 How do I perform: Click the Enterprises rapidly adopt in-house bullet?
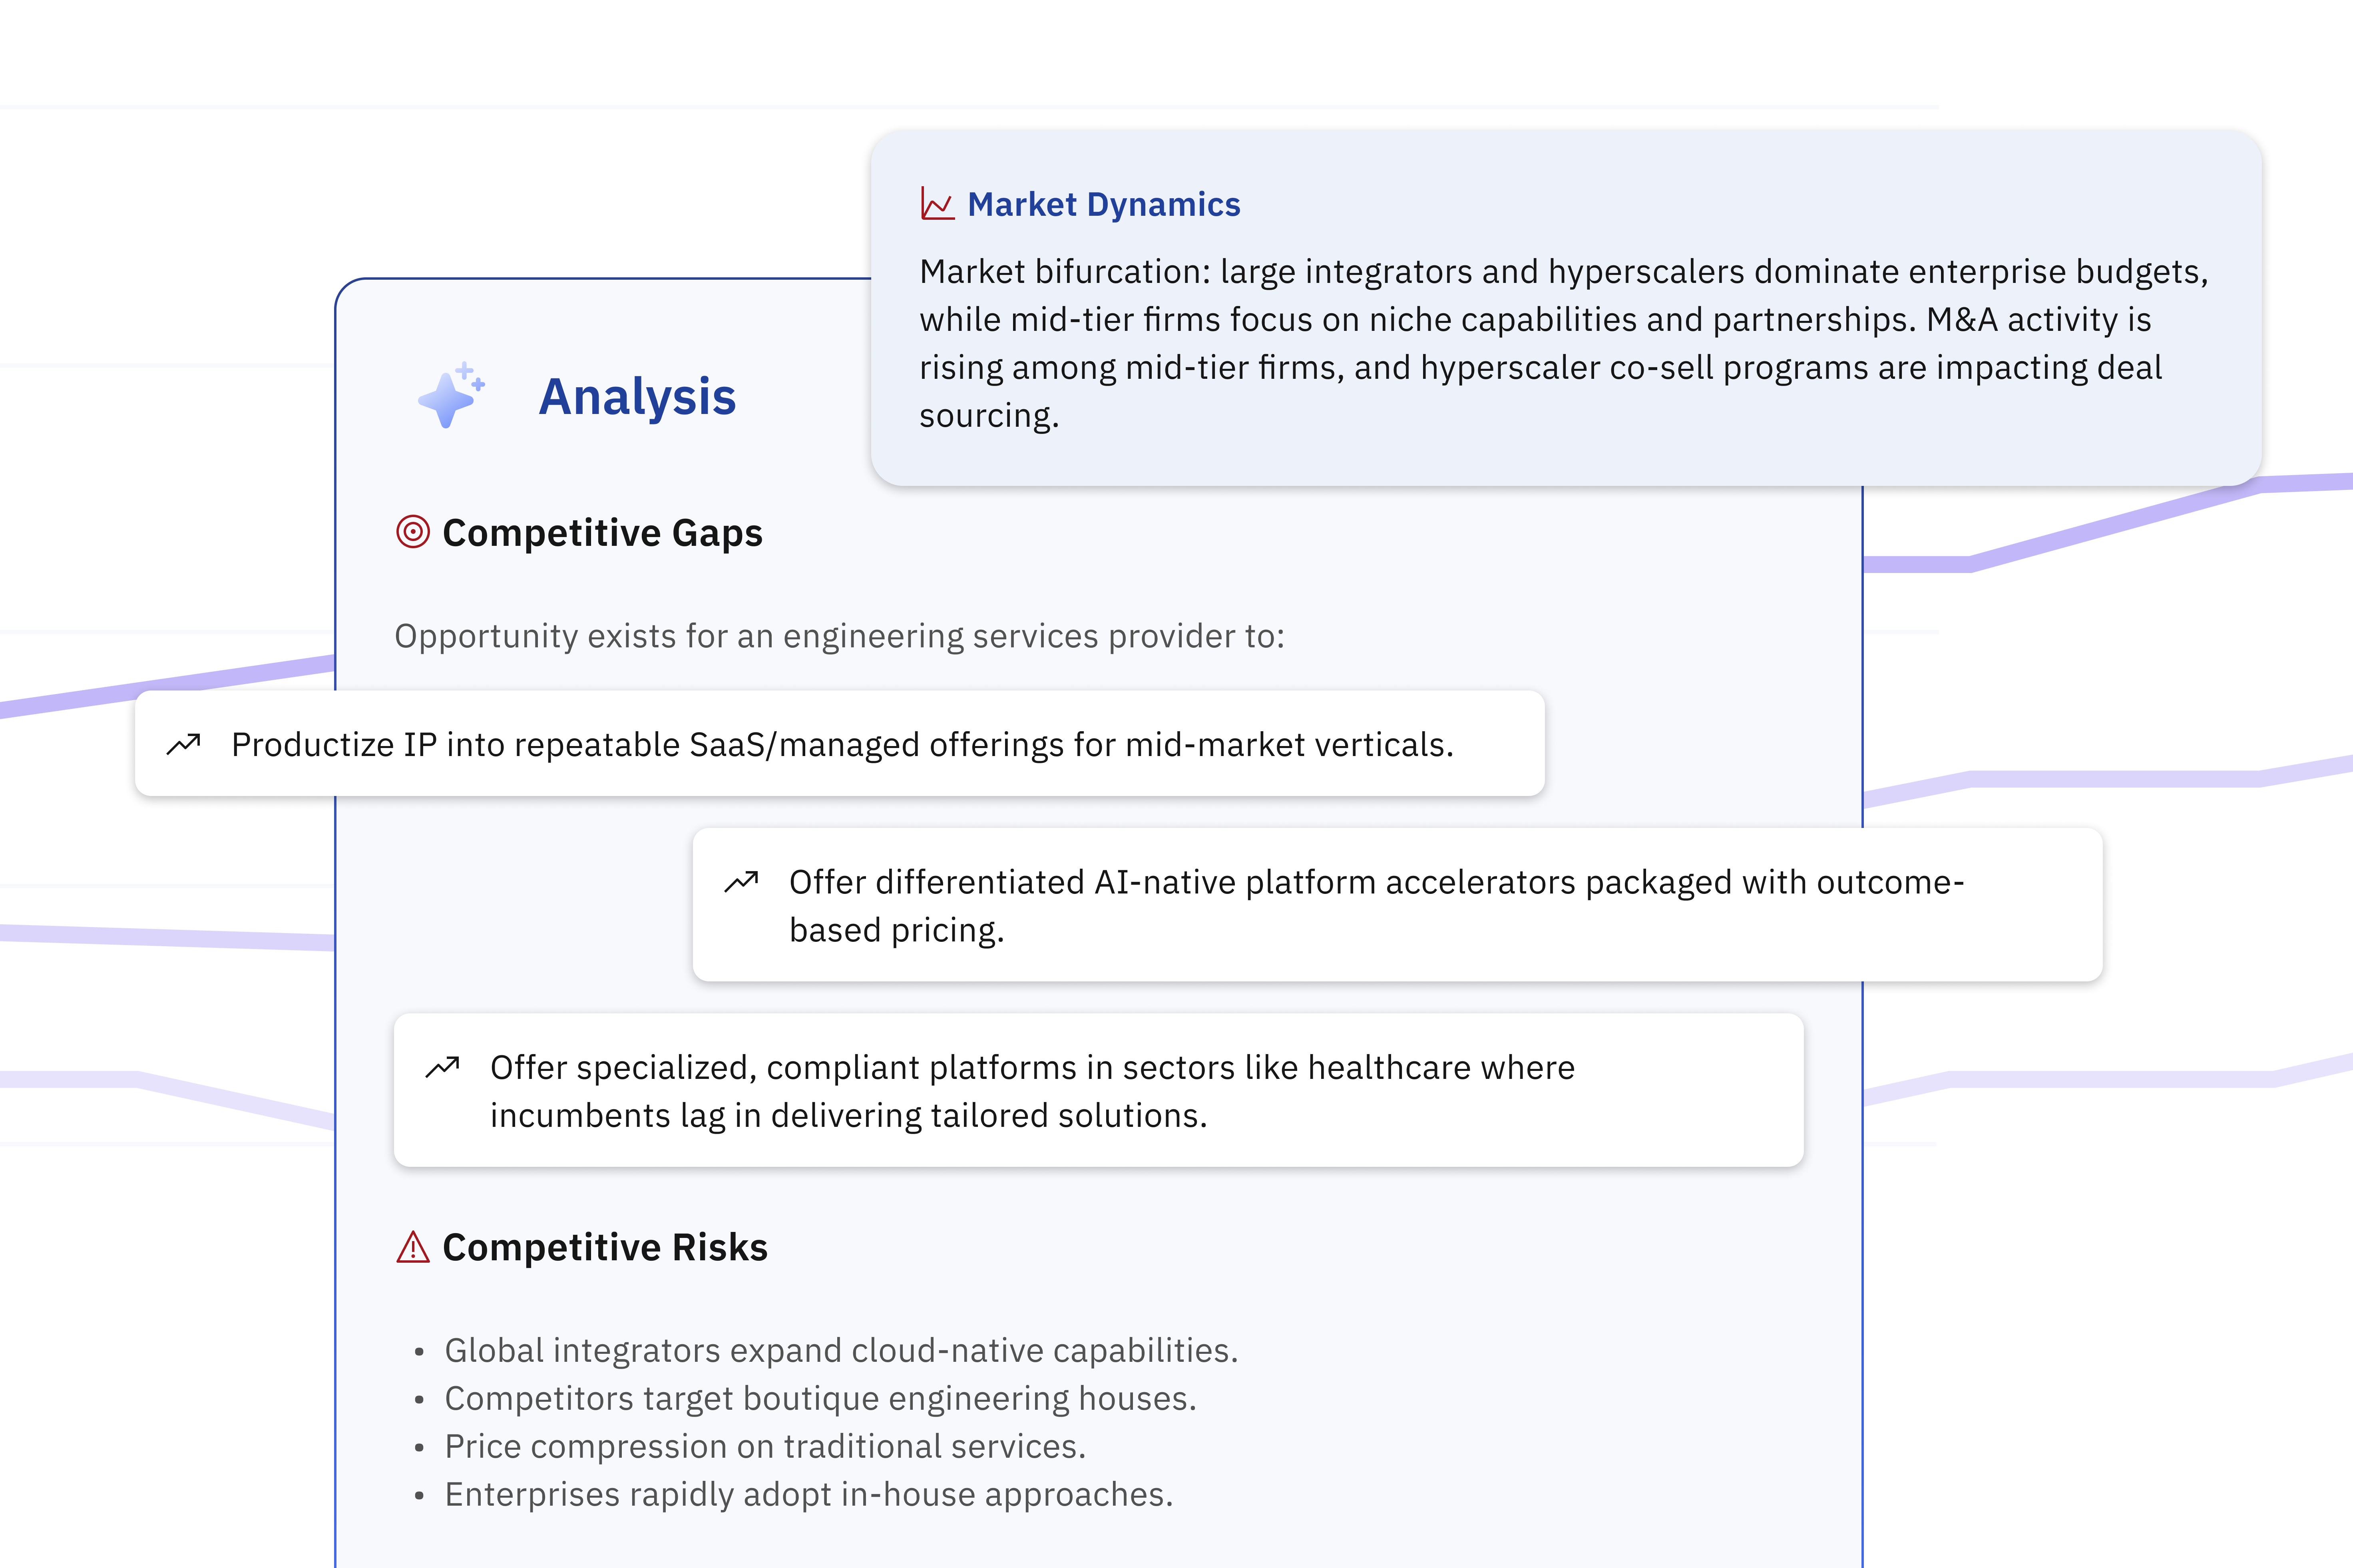click(808, 1494)
